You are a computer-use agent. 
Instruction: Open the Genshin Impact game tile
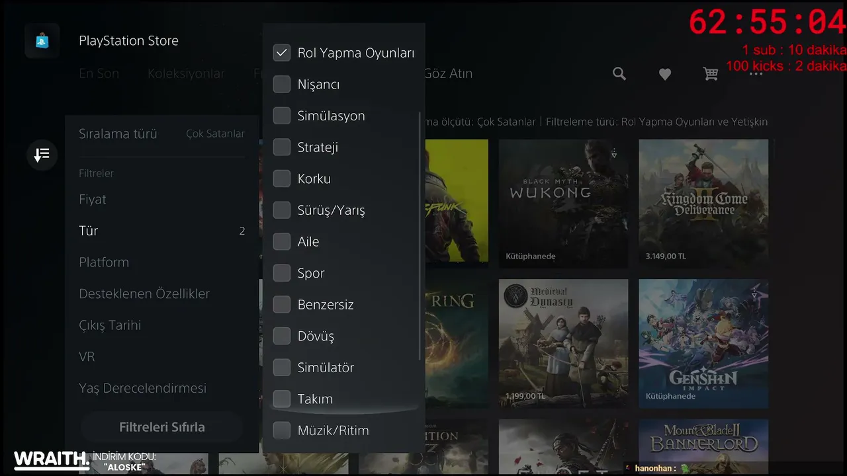(703, 344)
